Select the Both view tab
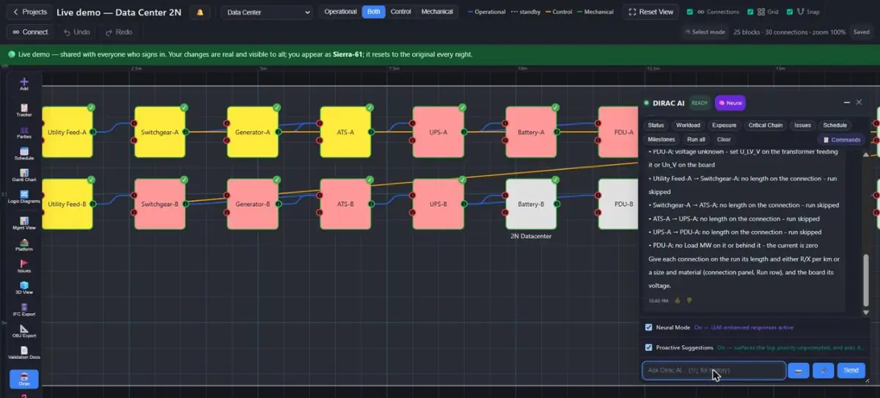Image resolution: width=880 pixels, height=398 pixels. (374, 12)
